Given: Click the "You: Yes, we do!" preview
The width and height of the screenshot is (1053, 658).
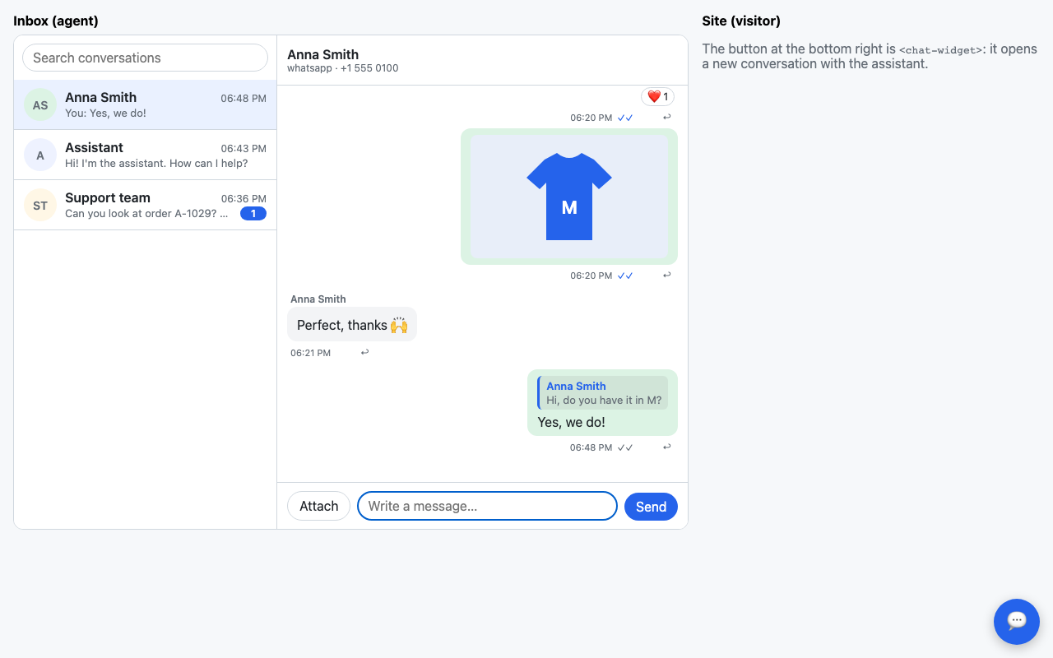Looking at the screenshot, I should coord(105,114).
